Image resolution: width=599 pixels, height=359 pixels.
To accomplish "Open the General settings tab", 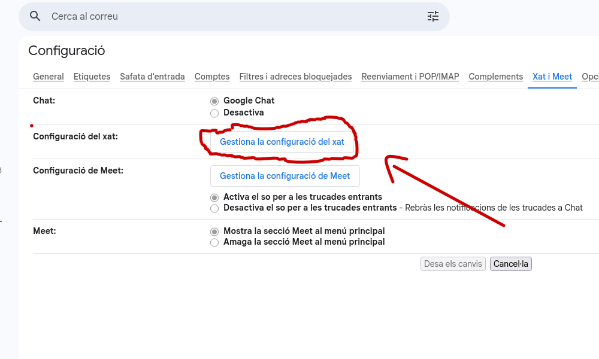I will pyautogui.click(x=49, y=77).
